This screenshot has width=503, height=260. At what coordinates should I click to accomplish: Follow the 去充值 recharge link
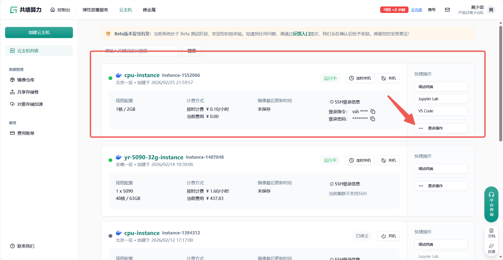(416, 10)
